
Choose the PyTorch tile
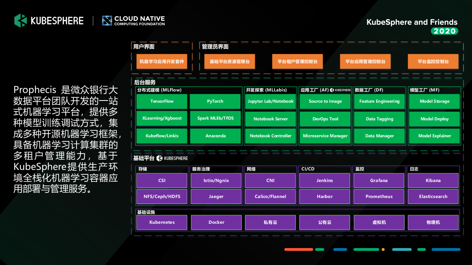click(215, 101)
